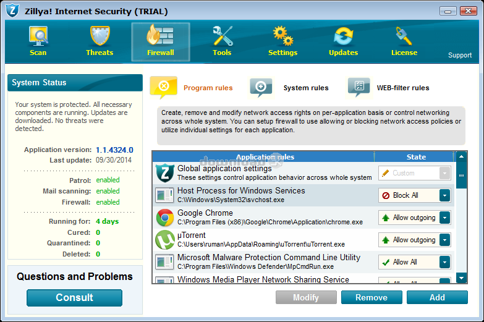Click the WEB-filter rules list icon
Viewport: 484px width, 322px height.
click(x=359, y=88)
